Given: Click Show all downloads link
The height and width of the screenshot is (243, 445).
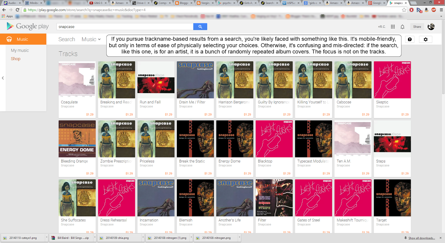Looking at the screenshot, I should click(422, 238).
